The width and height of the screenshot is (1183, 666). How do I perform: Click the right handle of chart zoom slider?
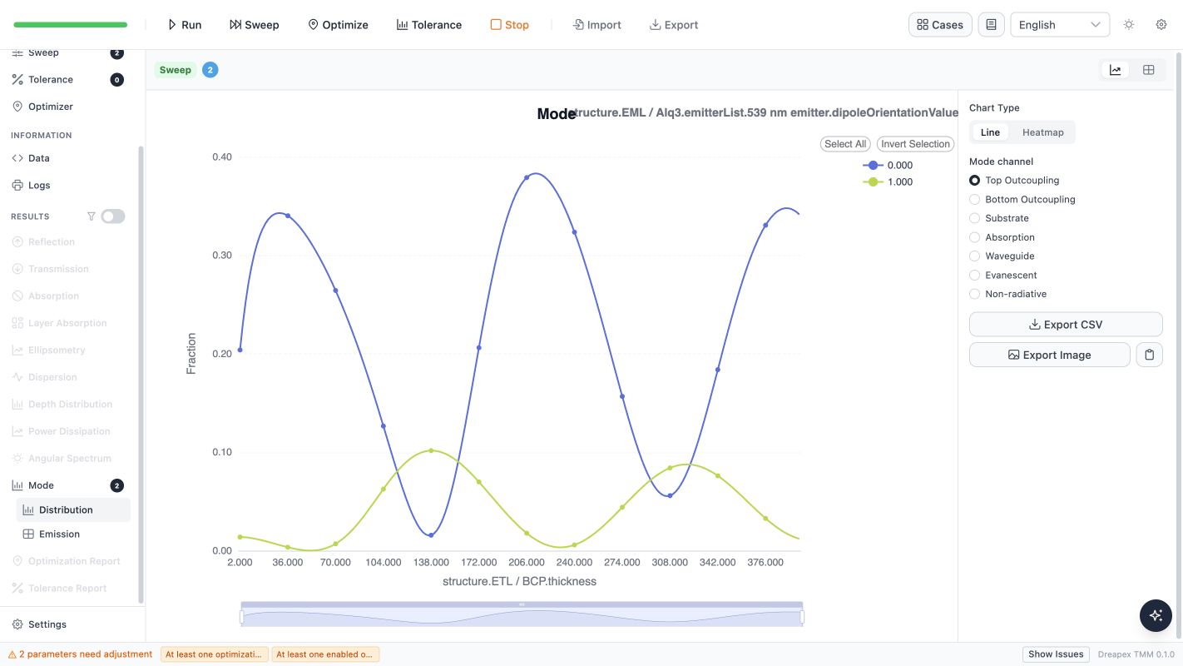coord(803,617)
